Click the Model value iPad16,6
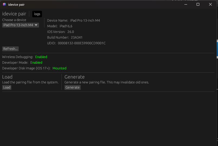 66,26
